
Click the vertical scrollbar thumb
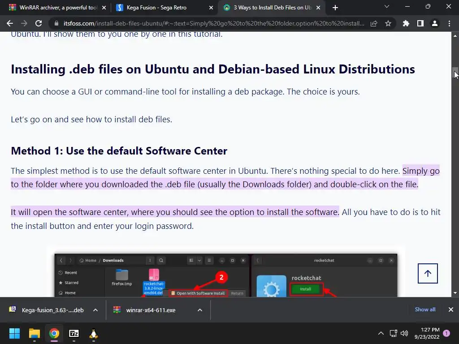pyautogui.click(x=455, y=73)
